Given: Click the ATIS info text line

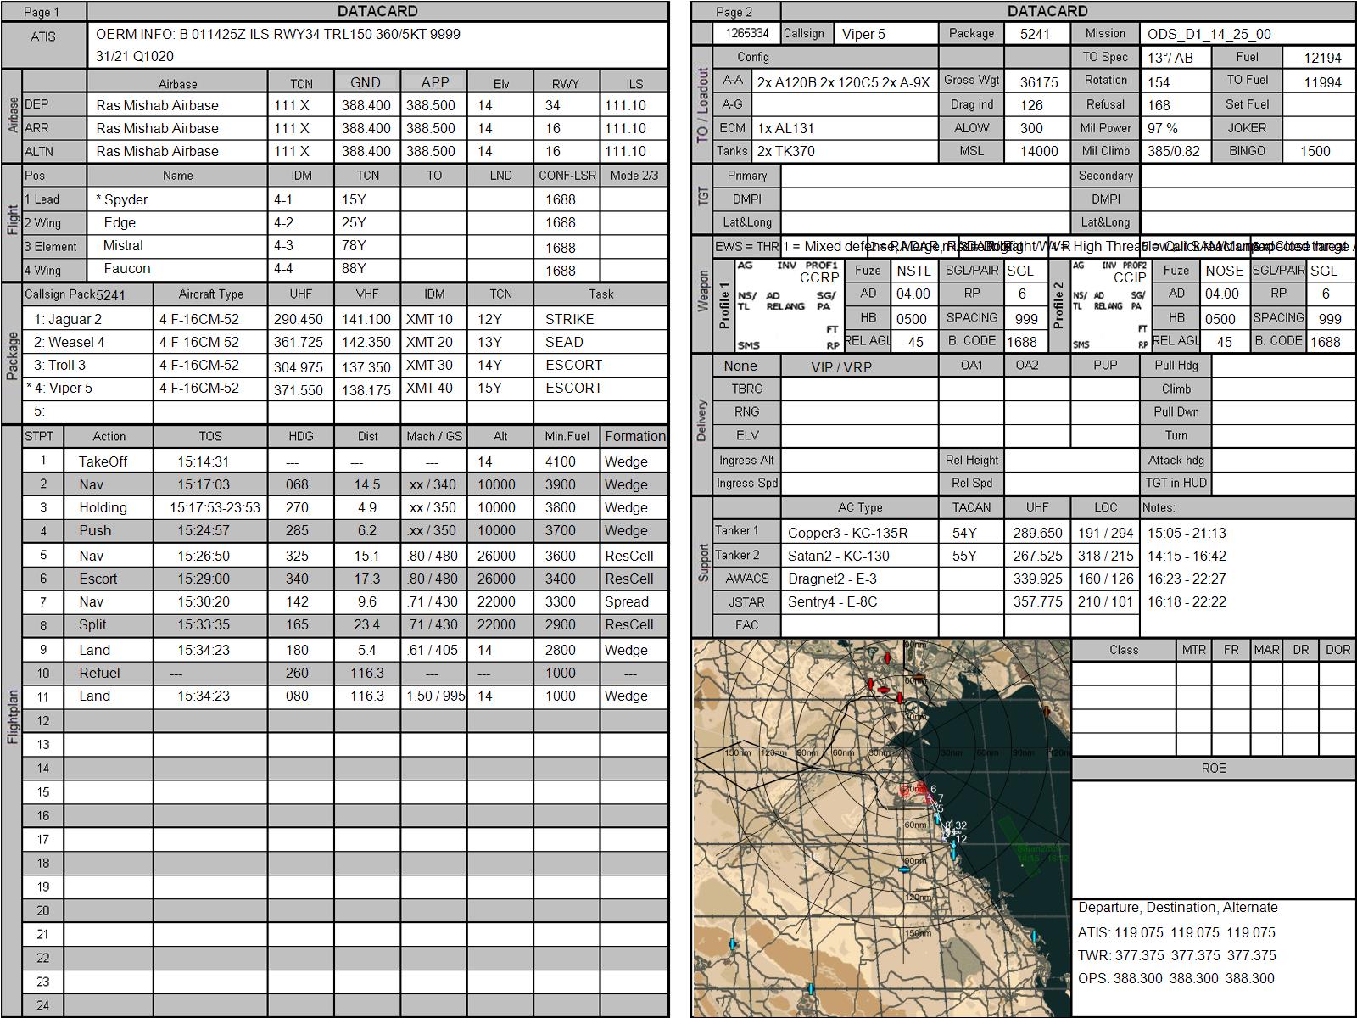Looking at the screenshot, I should pyautogui.click(x=278, y=35).
